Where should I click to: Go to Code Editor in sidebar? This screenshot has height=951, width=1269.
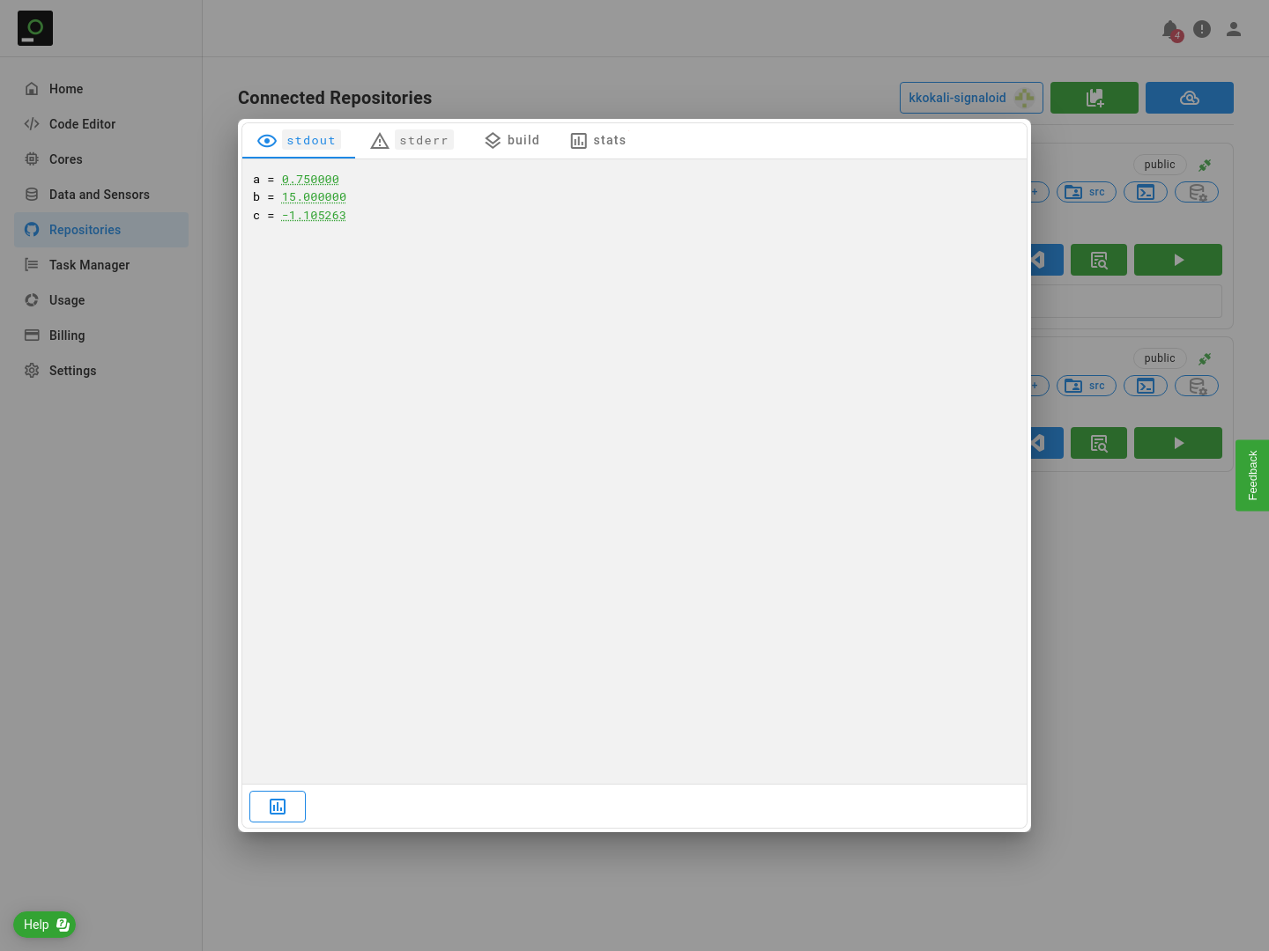pos(82,124)
